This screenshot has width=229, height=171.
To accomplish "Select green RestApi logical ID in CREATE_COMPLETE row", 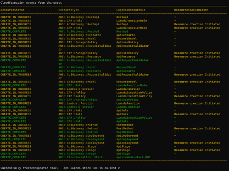I will click(122, 32).
